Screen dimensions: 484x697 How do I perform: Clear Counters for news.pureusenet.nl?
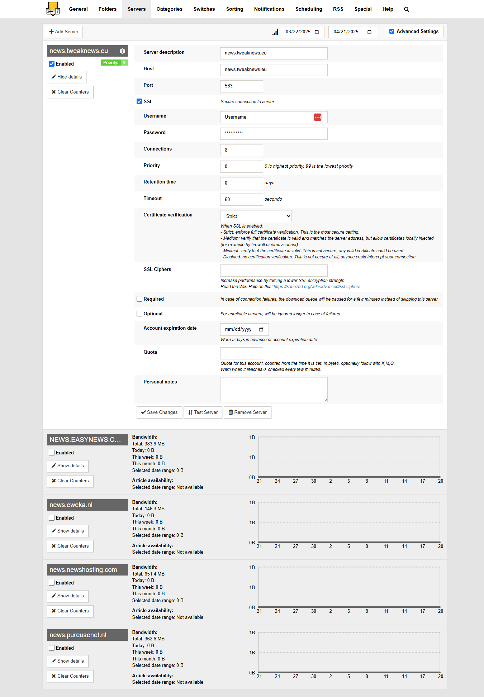pyautogui.click(x=70, y=676)
